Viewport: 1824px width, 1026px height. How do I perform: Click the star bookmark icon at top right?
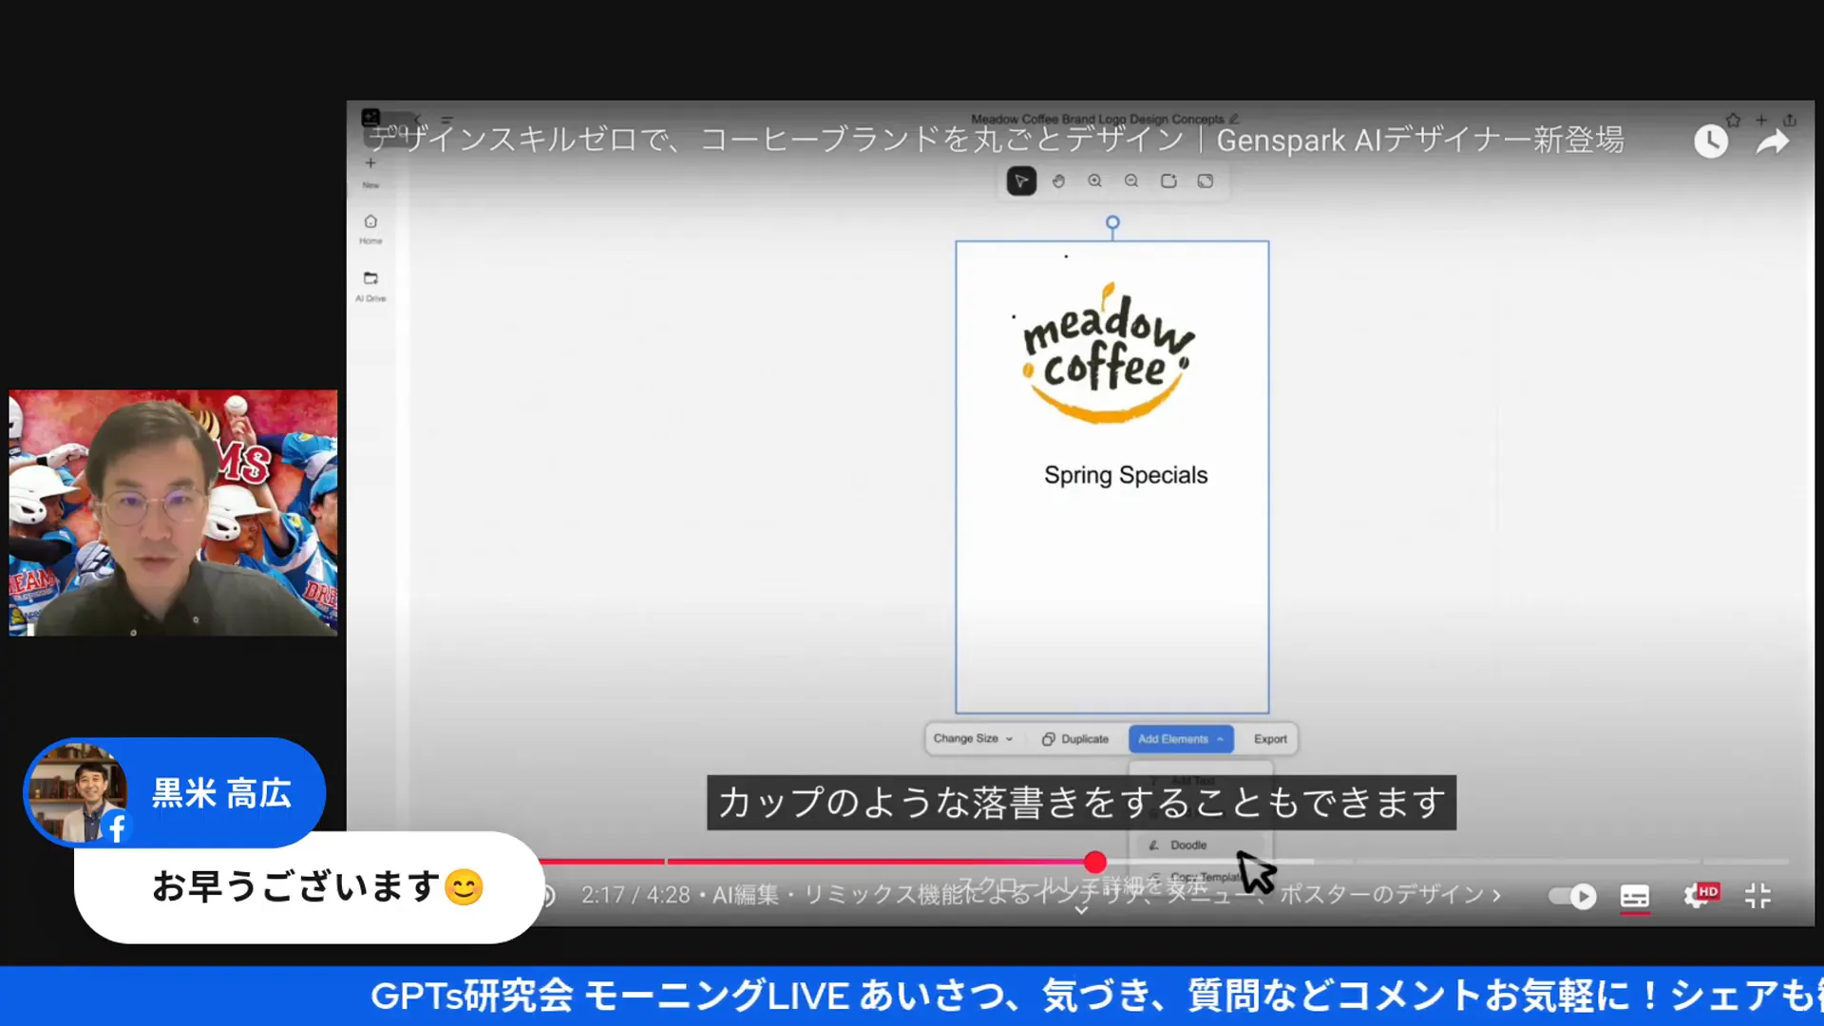(1733, 120)
